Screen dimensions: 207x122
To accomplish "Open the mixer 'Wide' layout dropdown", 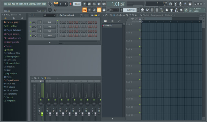I will [52, 78].
